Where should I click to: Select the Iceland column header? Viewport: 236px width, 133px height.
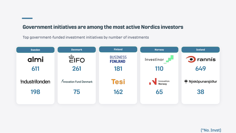tap(201, 50)
